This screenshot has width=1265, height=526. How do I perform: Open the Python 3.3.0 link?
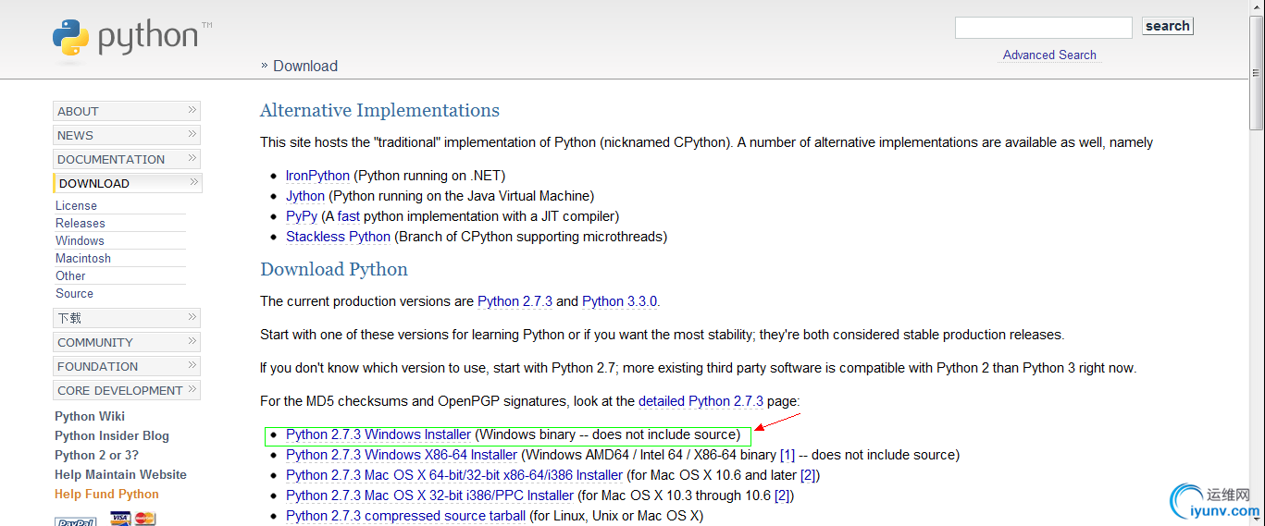click(x=620, y=301)
